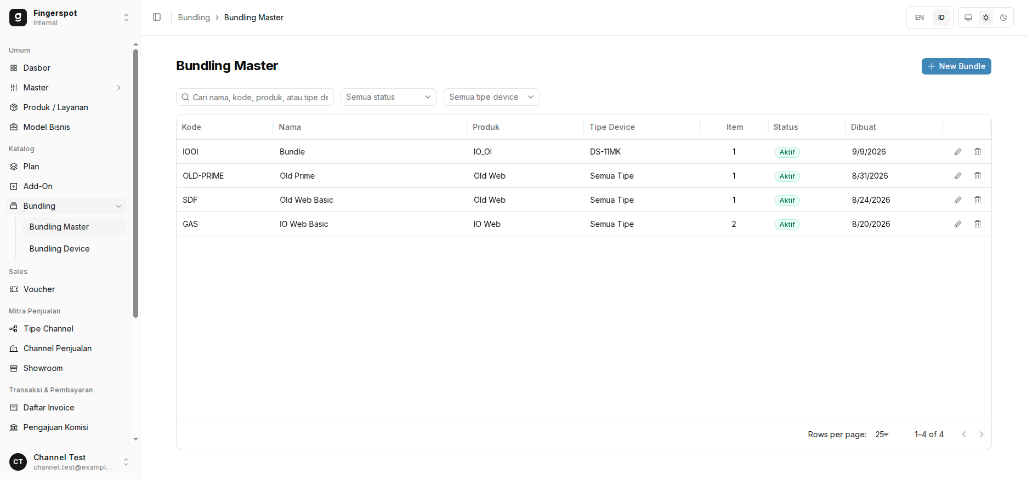Delete the SDF bundle row

pos(978,200)
